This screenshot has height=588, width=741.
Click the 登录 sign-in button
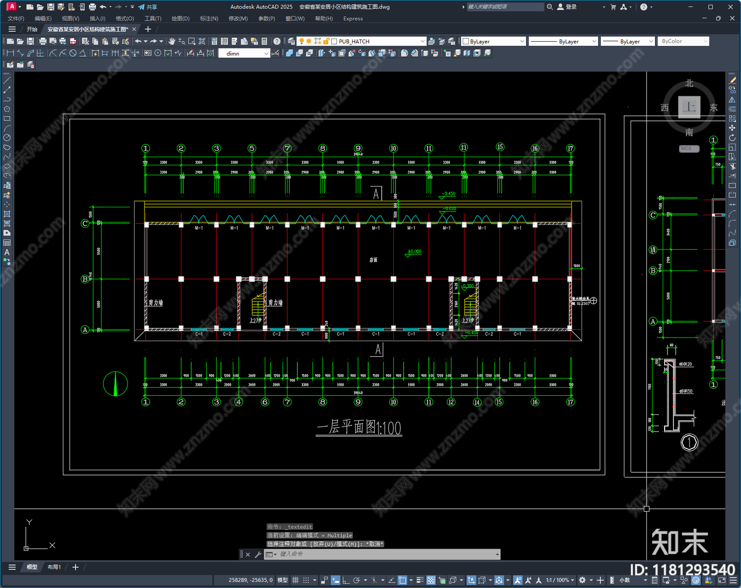567,7
